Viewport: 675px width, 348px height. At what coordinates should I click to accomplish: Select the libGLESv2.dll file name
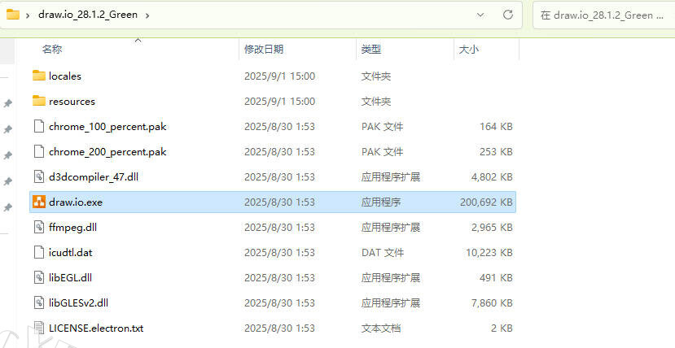(78, 303)
